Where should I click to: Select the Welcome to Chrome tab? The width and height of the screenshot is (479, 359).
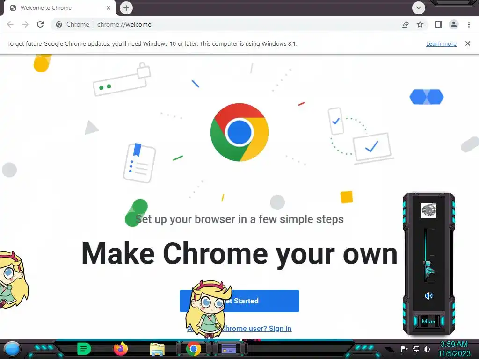[60, 8]
